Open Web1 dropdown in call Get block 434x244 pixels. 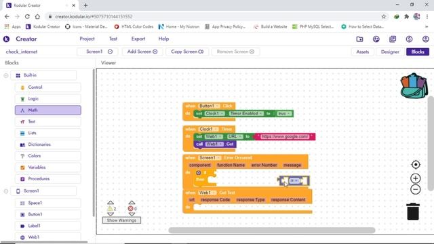[214, 144]
